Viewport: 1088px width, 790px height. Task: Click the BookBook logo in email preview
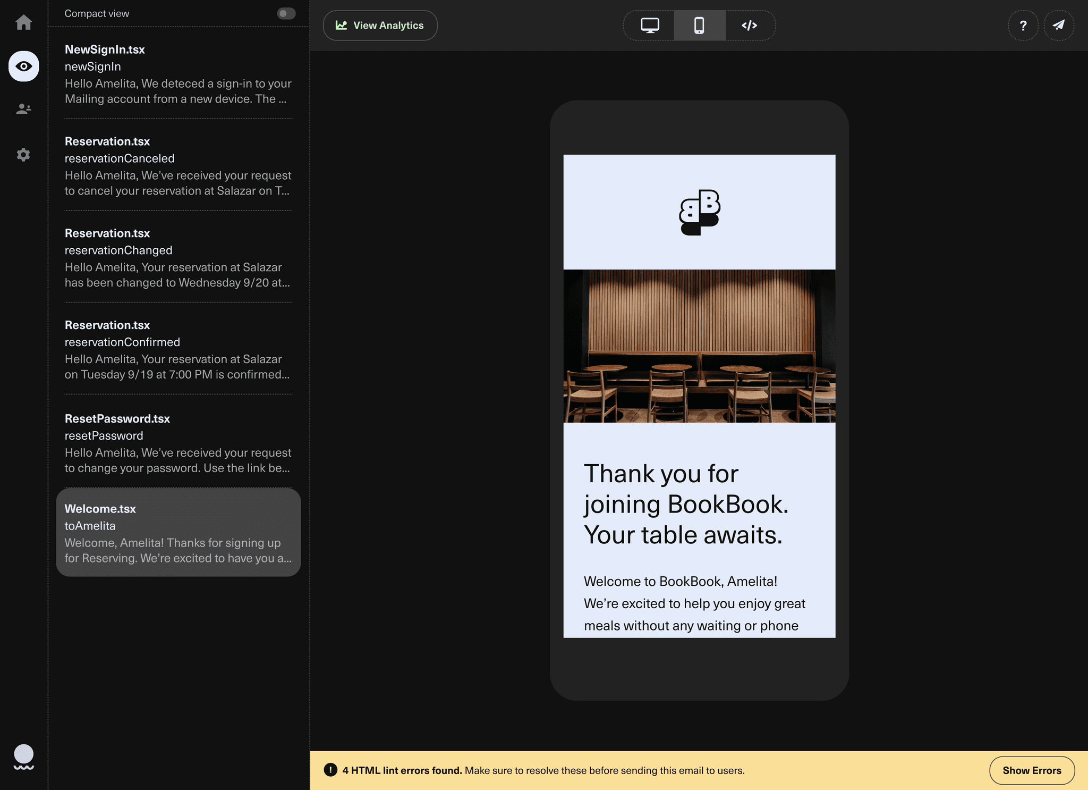pos(699,212)
